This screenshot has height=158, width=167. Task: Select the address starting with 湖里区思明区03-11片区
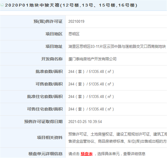(x=117, y=46)
